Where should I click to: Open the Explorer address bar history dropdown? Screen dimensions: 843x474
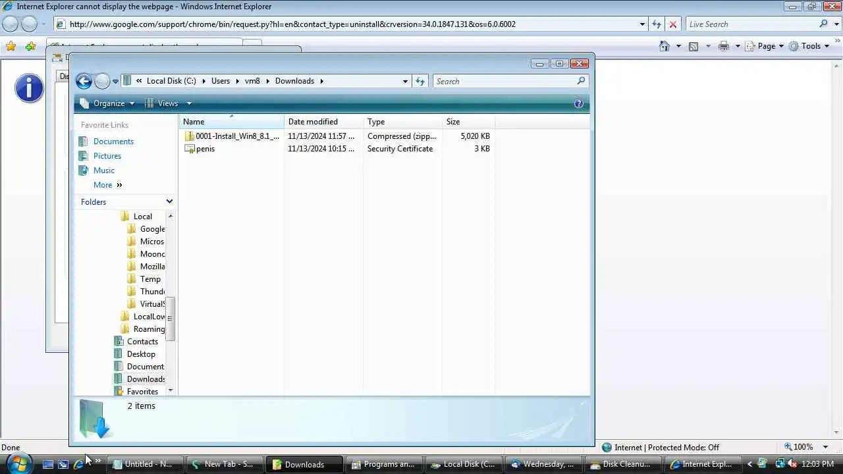coord(405,81)
